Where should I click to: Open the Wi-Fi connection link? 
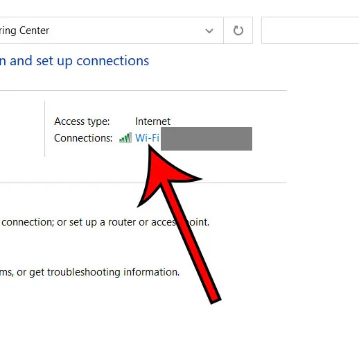[x=147, y=138]
